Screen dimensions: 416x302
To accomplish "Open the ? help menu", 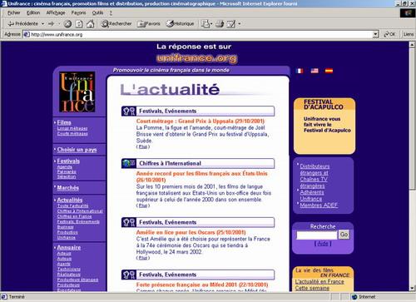I will (111, 12).
